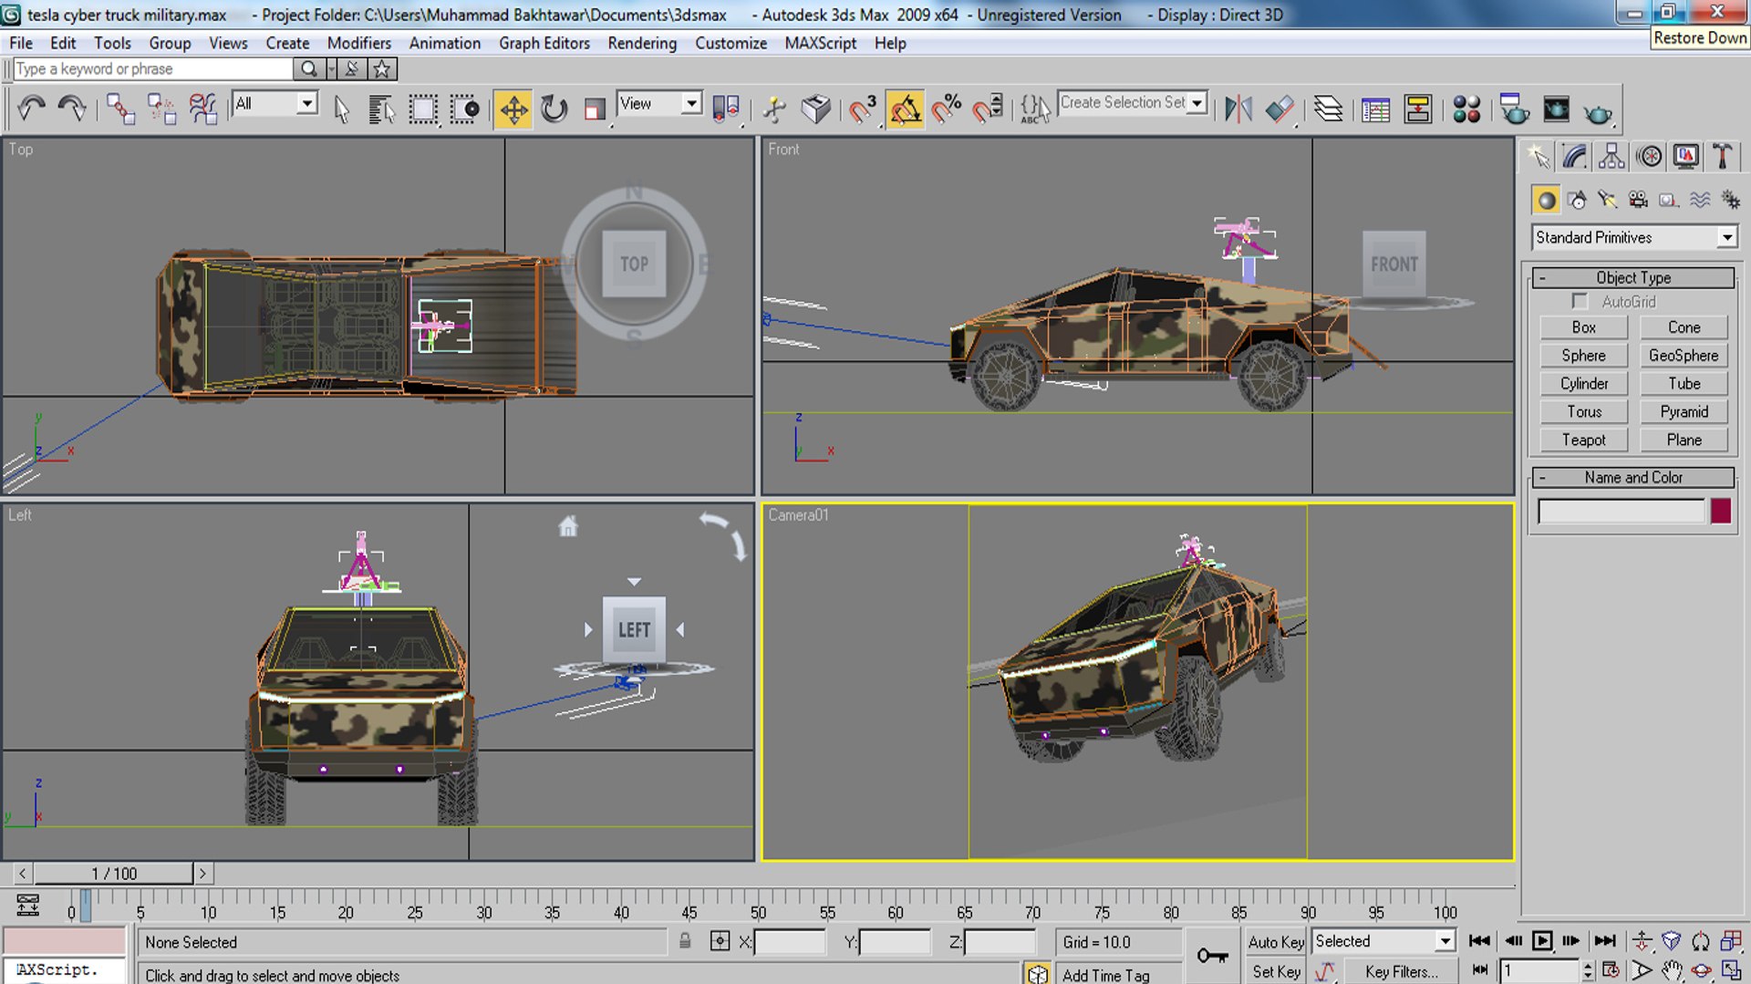The width and height of the screenshot is (1751, 984).
Task: Open the Material Editor icon
Action: [1466, 109]
